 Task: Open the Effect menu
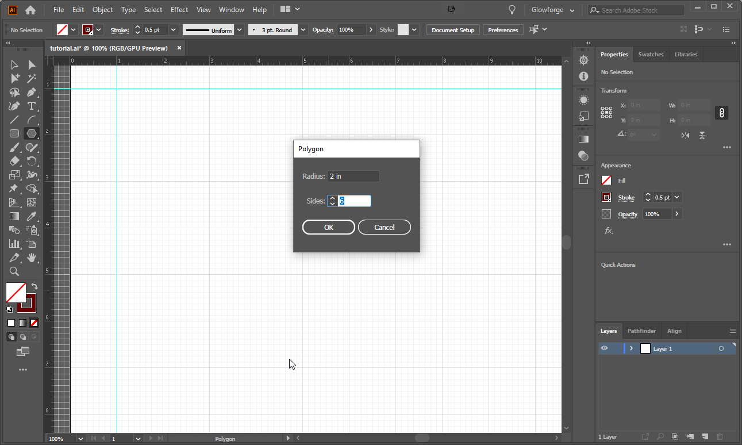coord(179,10)
